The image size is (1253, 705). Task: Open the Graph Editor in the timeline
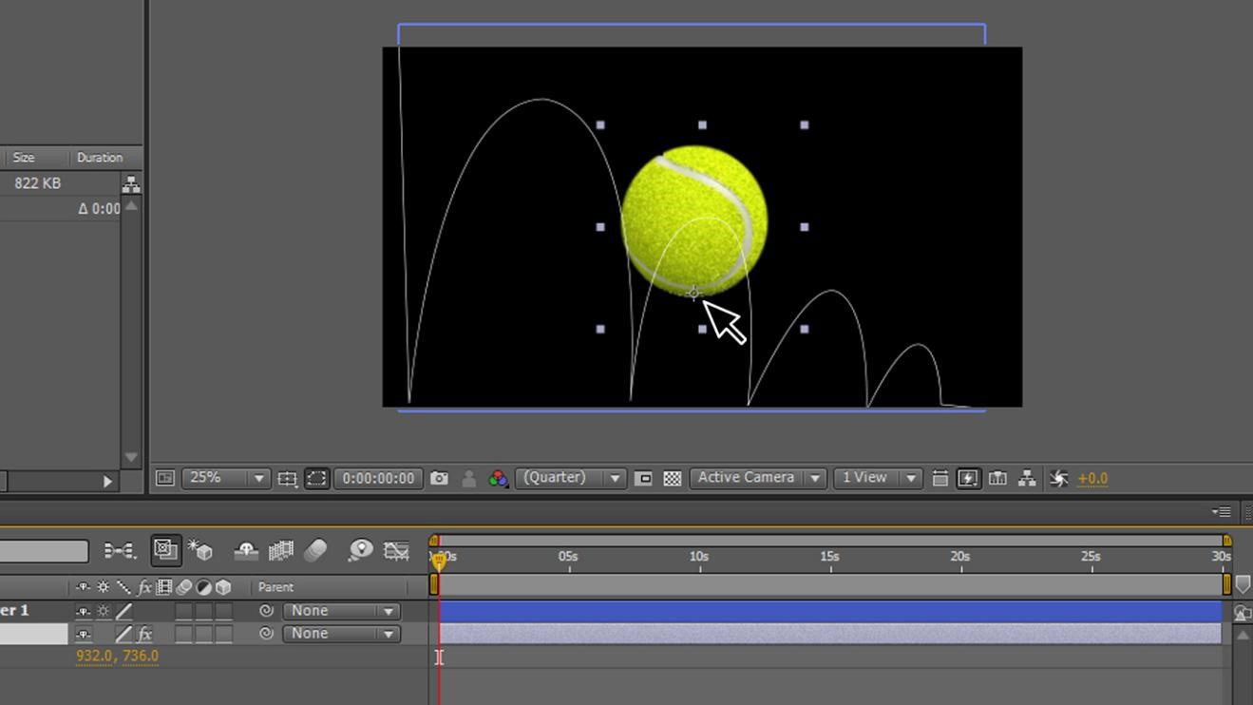point(396,550)
